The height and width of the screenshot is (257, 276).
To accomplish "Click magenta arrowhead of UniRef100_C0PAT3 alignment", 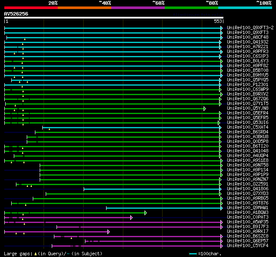I will pyautogui.click(x=131, y=218).
